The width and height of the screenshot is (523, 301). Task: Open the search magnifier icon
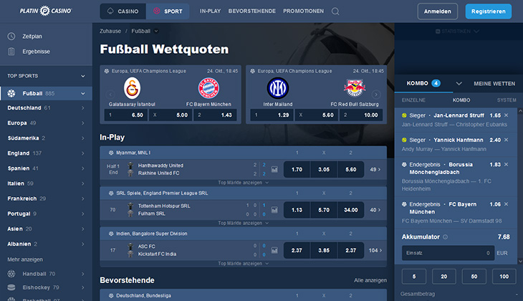(335, 11)
